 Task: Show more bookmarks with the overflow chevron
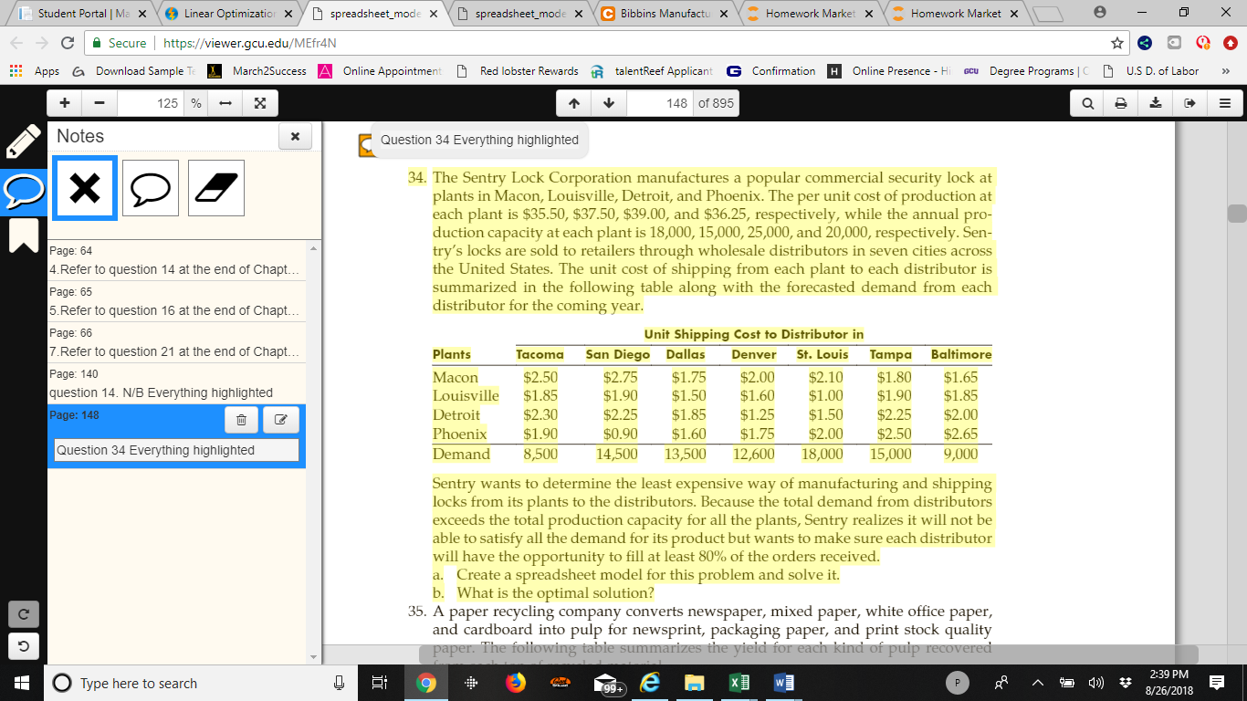tap(1224, 71)
